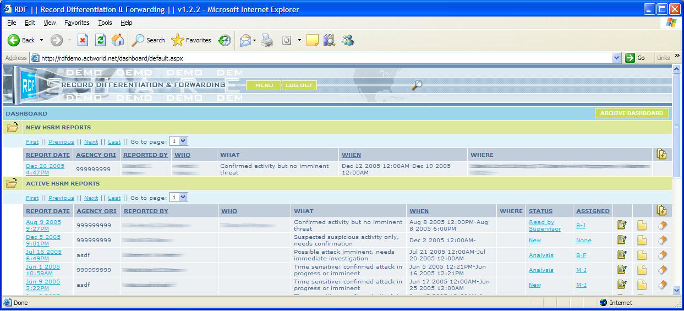This screenshot has width=684, height=311.
Task: Click Last link under Active HSRM Reports
Action: [x=114, y=198]
